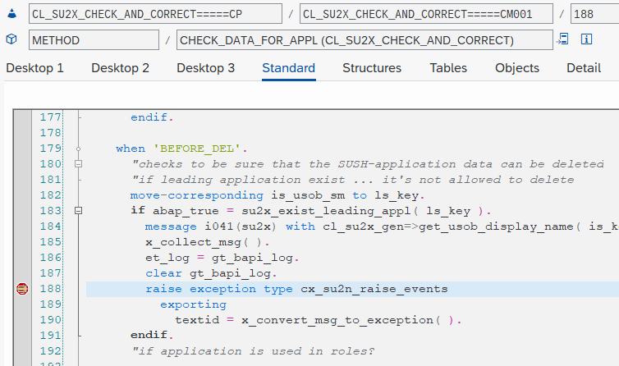This screenshot has height=366, width=619.
Task: Open the Objects tab
Action: click(517, 68)
